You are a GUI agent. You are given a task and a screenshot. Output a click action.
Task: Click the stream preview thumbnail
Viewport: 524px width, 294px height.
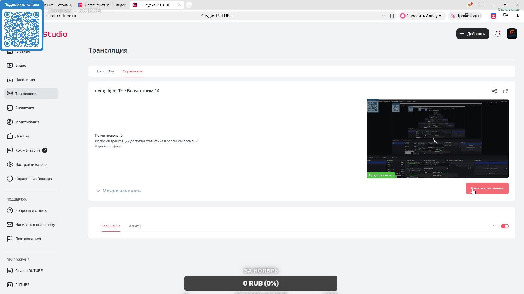click(x=437, y=138)
